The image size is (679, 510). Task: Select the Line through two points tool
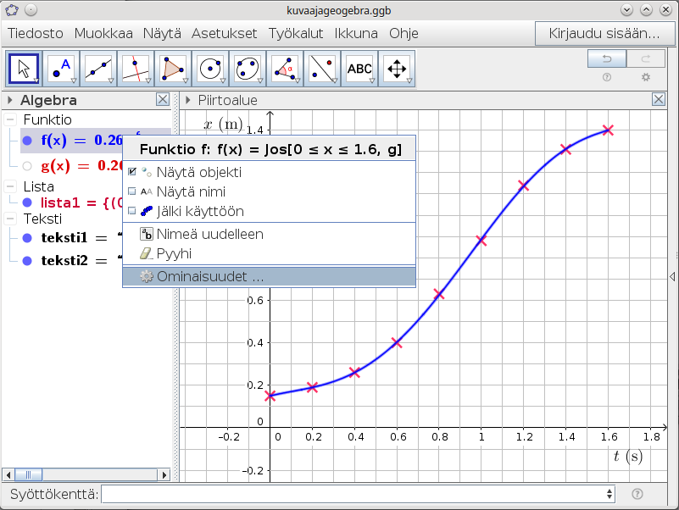(99, 69)
